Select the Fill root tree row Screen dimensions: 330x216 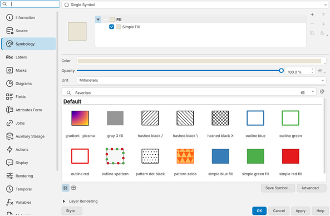coord(200,19)
